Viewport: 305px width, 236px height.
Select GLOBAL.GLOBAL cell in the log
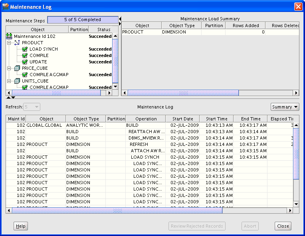[x=46, y=125]
